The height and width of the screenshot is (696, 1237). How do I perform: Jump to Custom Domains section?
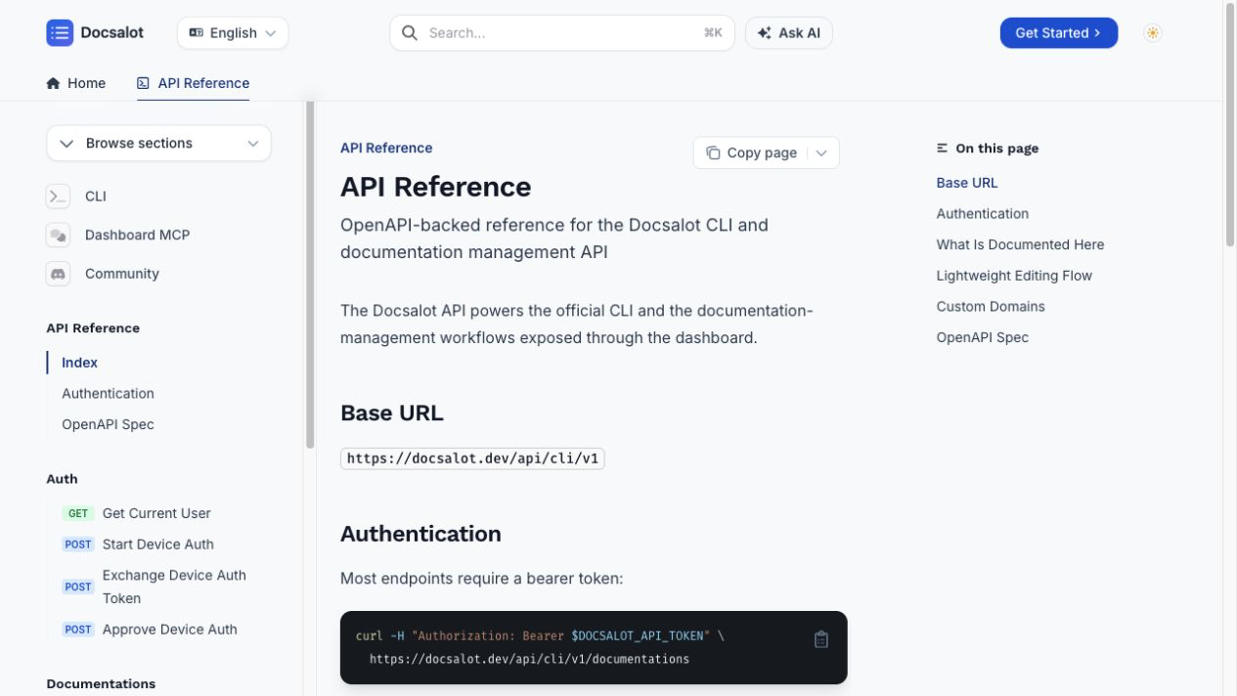pos(991,306)
